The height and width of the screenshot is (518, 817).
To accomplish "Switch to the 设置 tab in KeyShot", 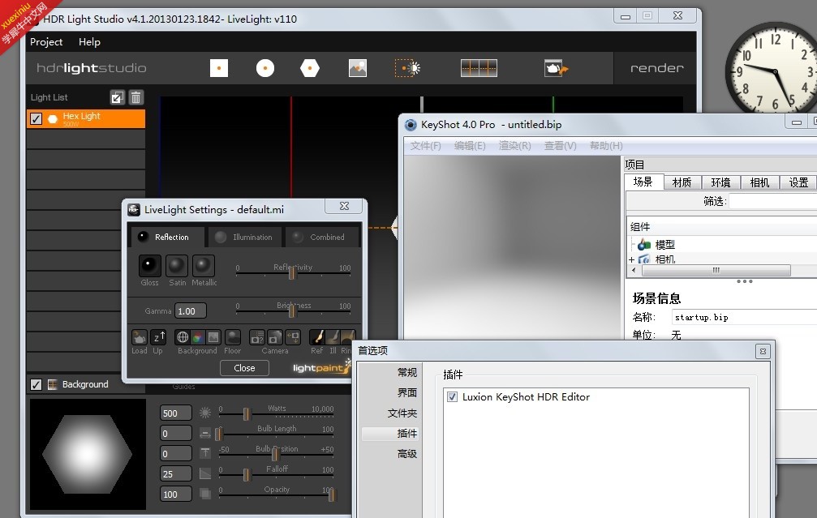I will (798, 182).
